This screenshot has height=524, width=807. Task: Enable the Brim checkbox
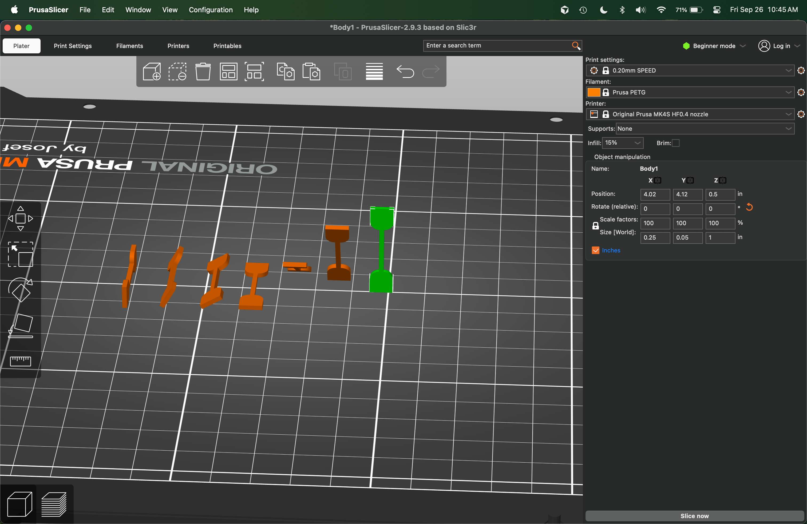675,143
